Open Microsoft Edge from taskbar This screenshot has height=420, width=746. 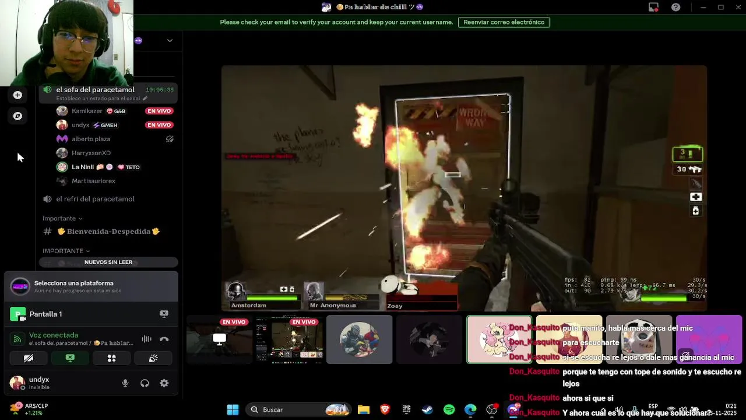pos(470,409)
